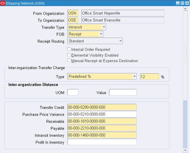Click the scrollbar down arrow
This screenshot has height=153, width=190.
(x=185, y=150)
